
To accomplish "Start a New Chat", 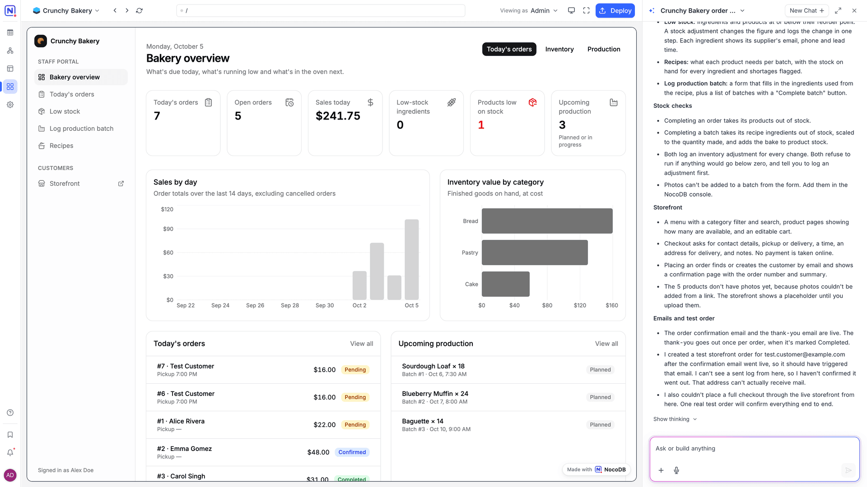I will [x=807, y=10].
